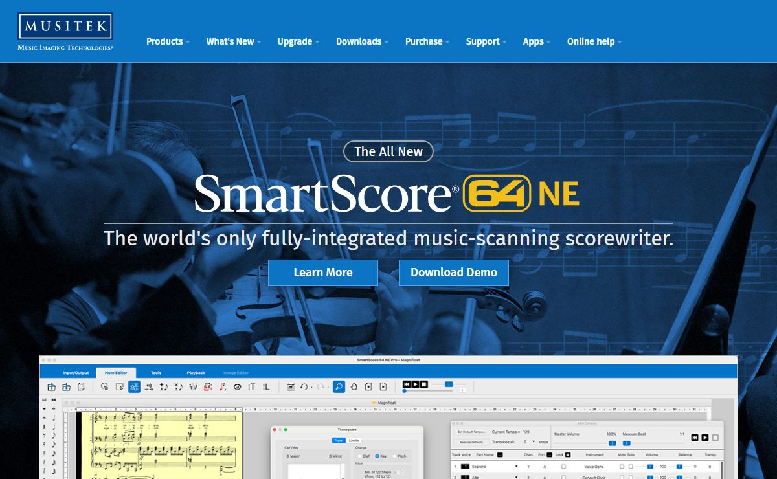This screenshot has width=777, height=479.
Task: Select the IL lyric tool icon
Action: click(x=266, y=387)
